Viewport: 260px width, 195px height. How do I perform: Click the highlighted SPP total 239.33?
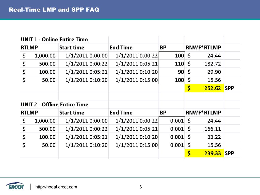(204, 153)
